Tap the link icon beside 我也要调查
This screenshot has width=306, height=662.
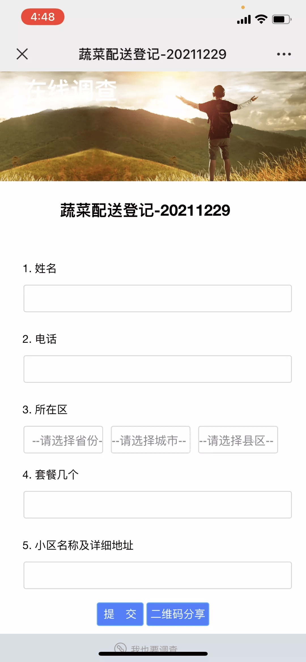tap(120, 647)
